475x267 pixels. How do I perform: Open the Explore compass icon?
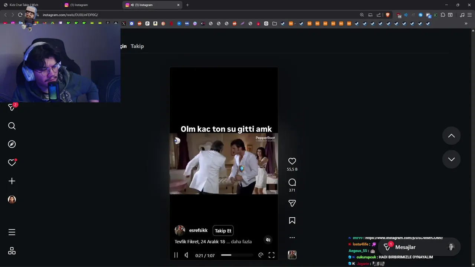(x=12, y=144)
